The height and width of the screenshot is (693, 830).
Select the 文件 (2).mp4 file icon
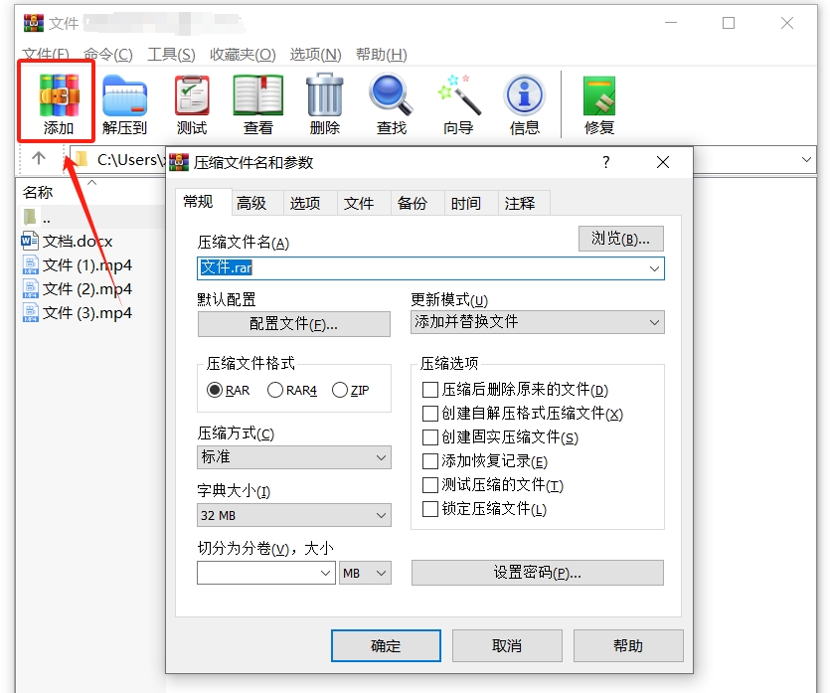click(30, 288)
